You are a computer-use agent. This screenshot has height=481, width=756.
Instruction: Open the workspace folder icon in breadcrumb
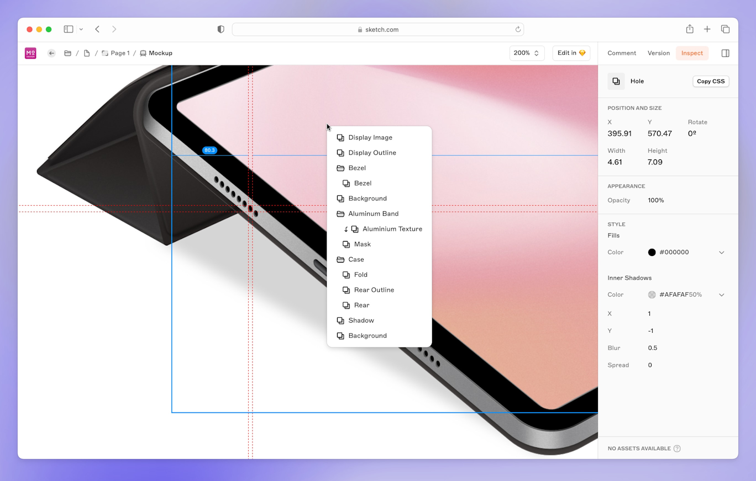click(67, 54)
